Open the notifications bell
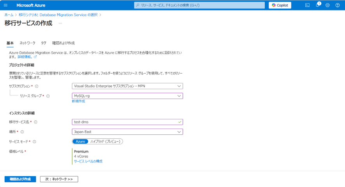 click(x=317, y=5)
